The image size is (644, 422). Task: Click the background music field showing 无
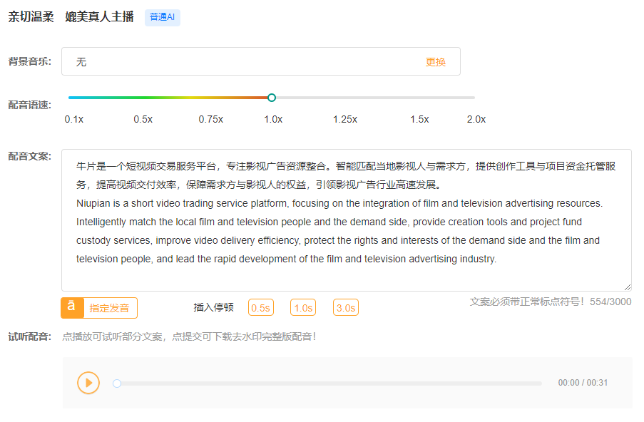242,62
